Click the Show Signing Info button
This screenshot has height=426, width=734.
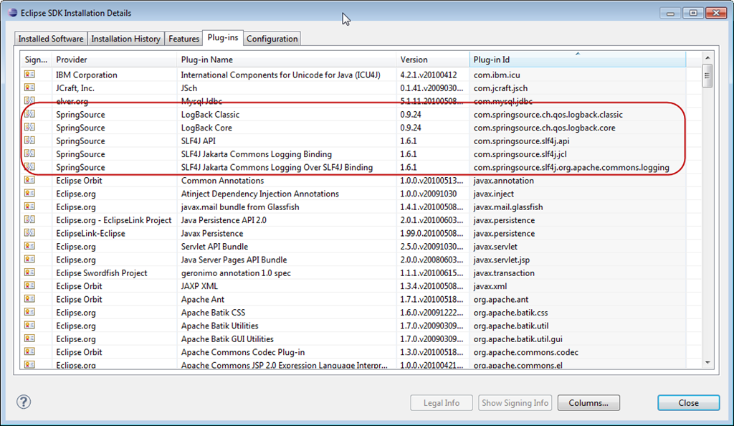515,402
